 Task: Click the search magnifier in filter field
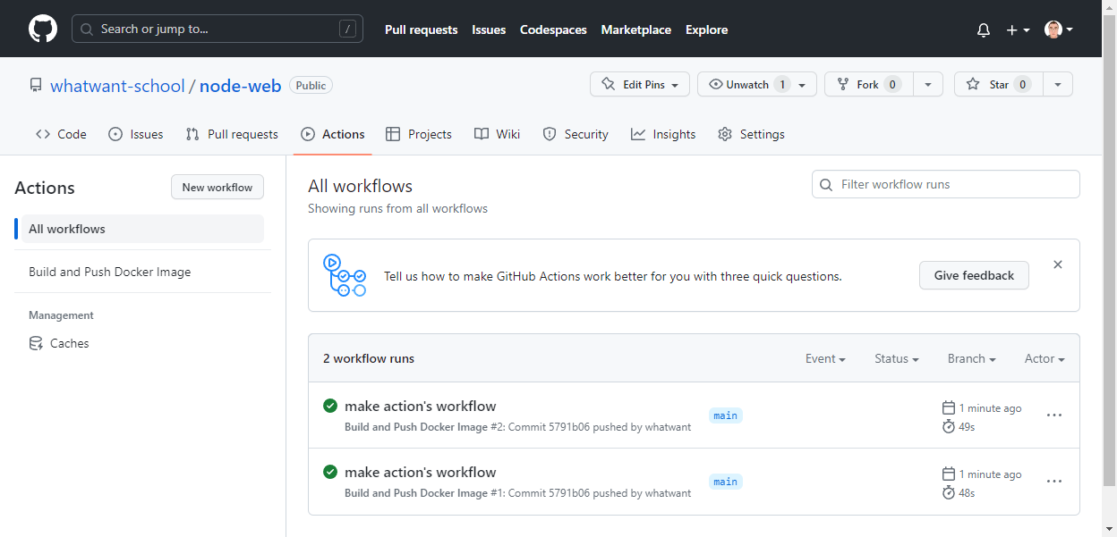827,184
